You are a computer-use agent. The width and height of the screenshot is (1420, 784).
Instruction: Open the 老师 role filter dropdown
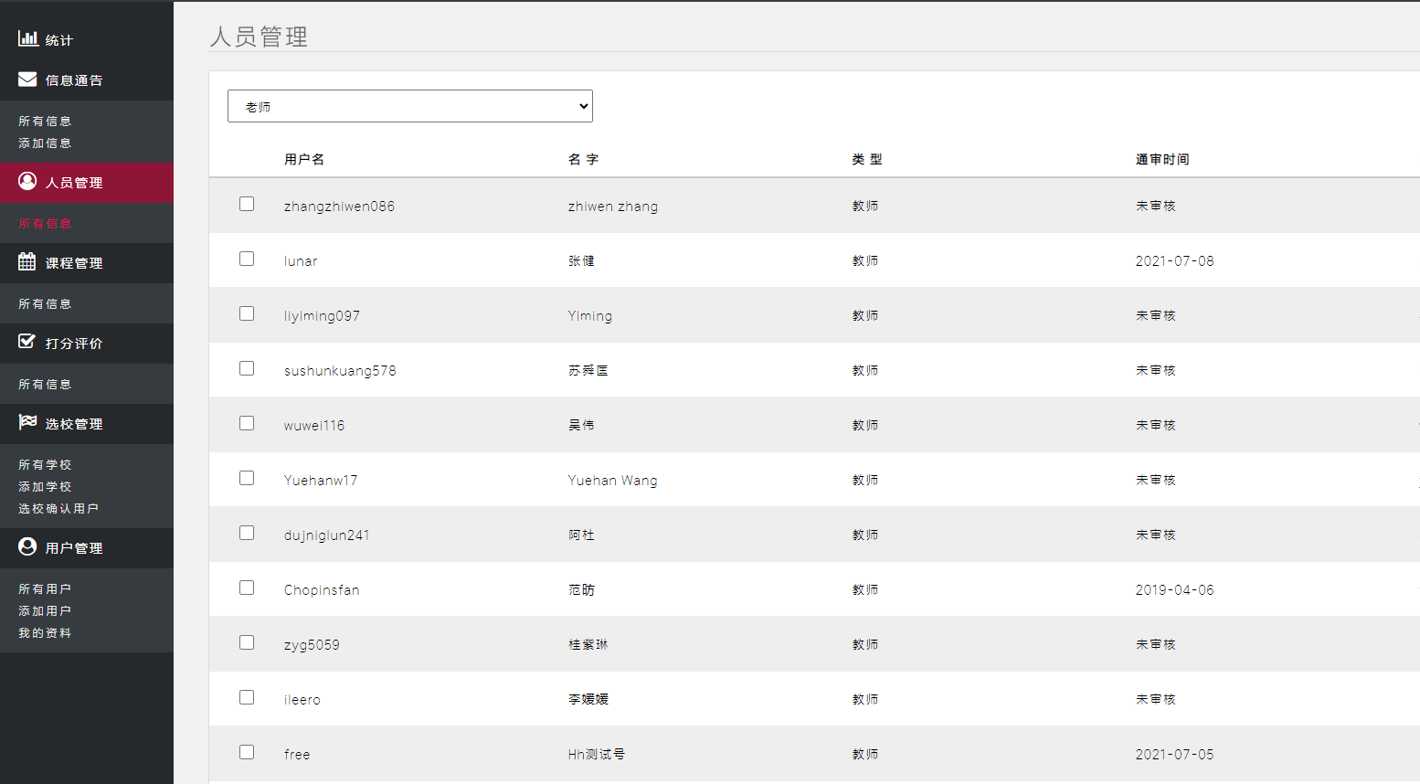(x=410, y=106)
